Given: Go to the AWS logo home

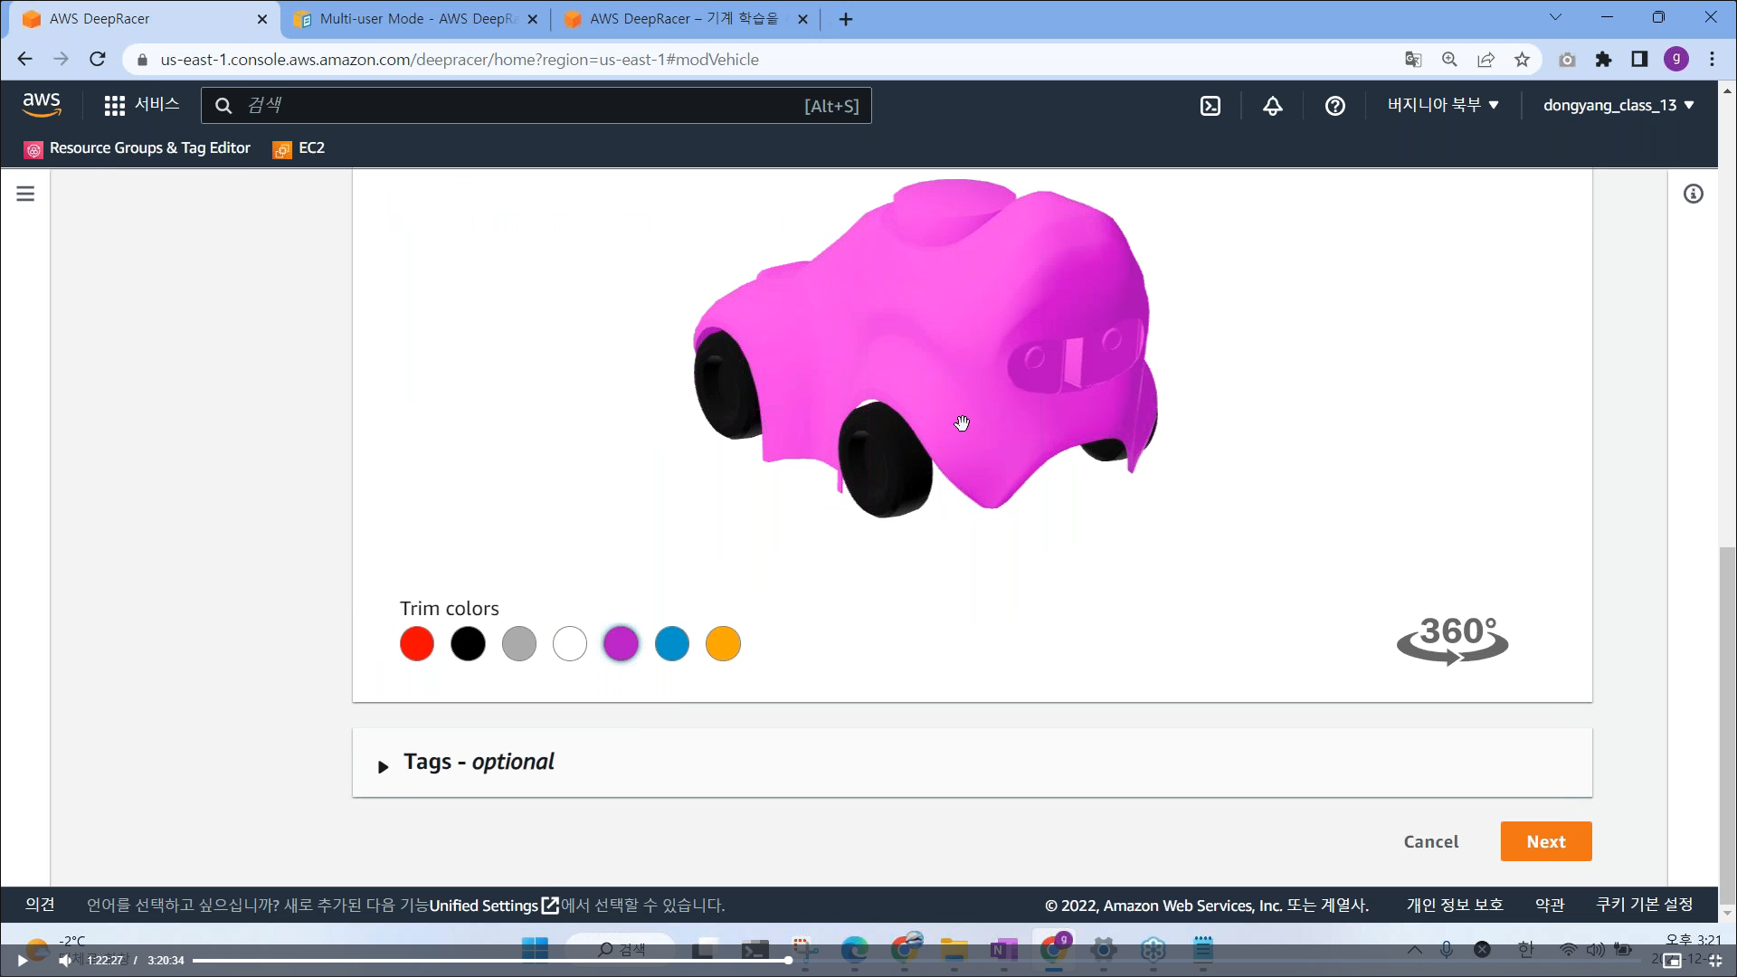Looking at the screenshot, I should click(x=42, y=105).
